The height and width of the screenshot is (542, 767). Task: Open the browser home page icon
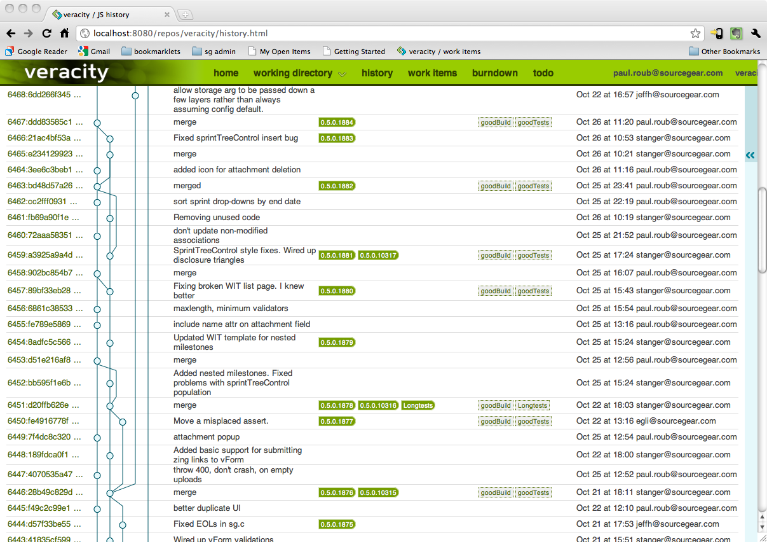[x=65, y=34]
